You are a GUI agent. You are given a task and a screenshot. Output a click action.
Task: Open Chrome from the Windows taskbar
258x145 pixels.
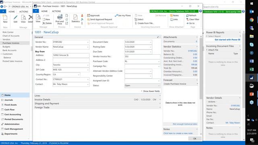(x=252, y=20)
